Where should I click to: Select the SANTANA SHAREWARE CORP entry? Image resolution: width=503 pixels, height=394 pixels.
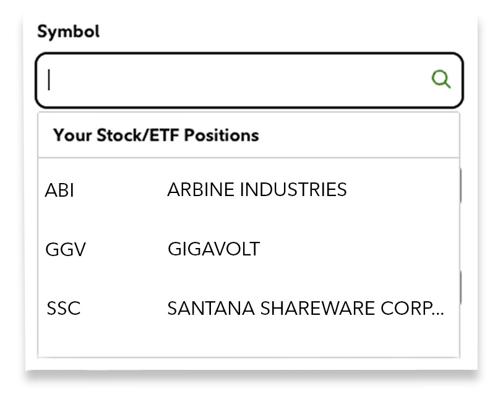[x=304, y=308]
